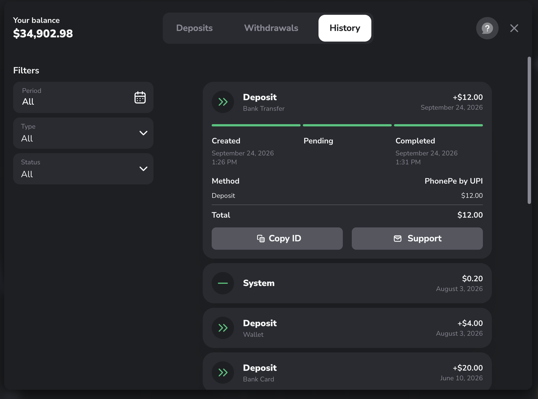Viewport: 538px width, 399px height.
Task: Click the System transaction dash icon
Action: (223, 283)
